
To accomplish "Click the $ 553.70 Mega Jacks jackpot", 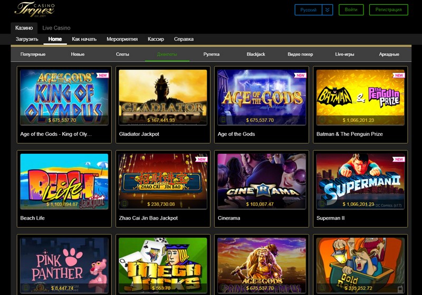I will point(161,288).
